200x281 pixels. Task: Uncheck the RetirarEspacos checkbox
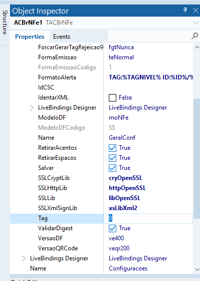112,158
